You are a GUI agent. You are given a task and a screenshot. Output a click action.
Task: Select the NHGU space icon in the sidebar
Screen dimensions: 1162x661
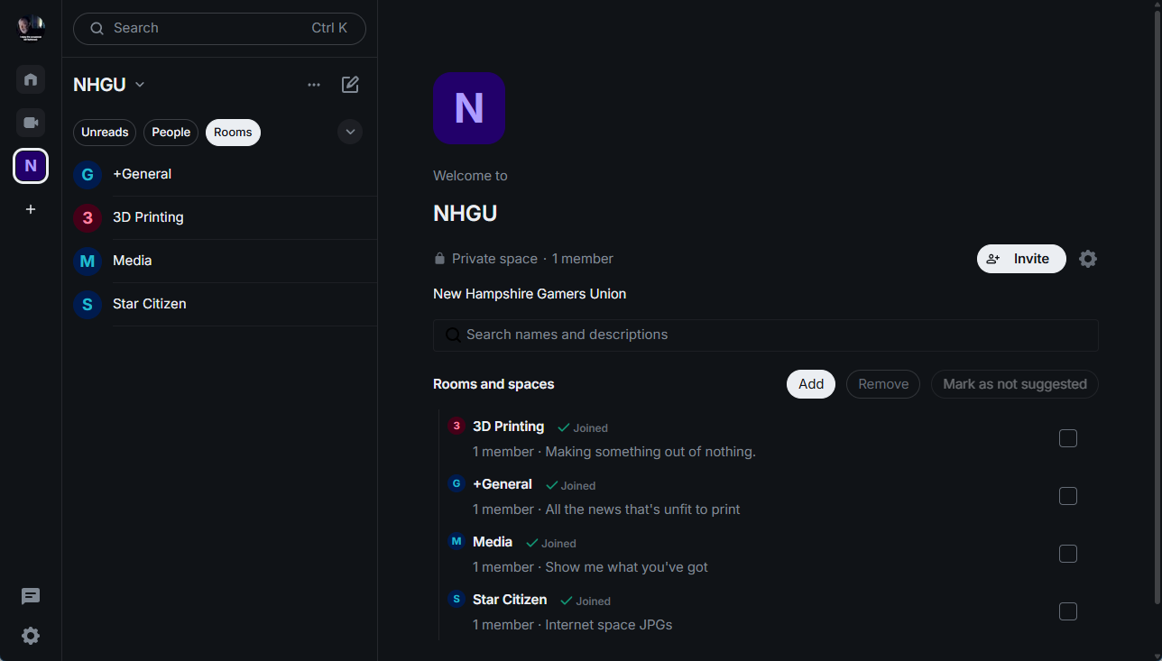pyautogui.click(x=31, y=166)
